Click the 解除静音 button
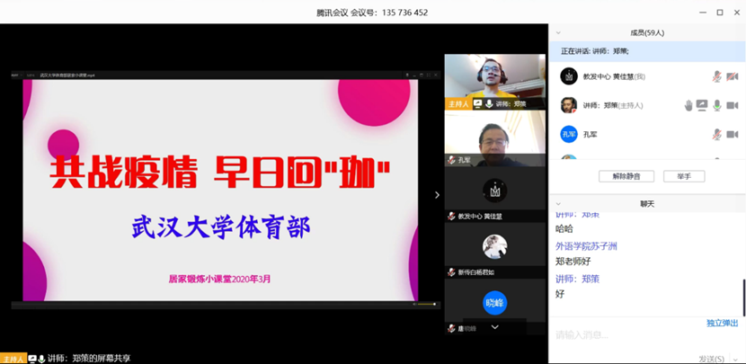The width and height of the screenshot is (746, 364). click(626, 176)
